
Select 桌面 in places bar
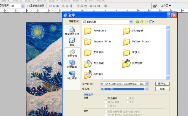point(72,42)
